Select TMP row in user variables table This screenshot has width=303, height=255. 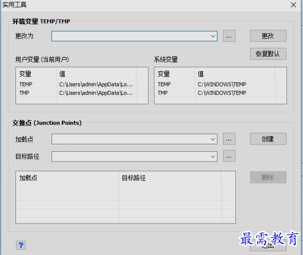[82, 93]
